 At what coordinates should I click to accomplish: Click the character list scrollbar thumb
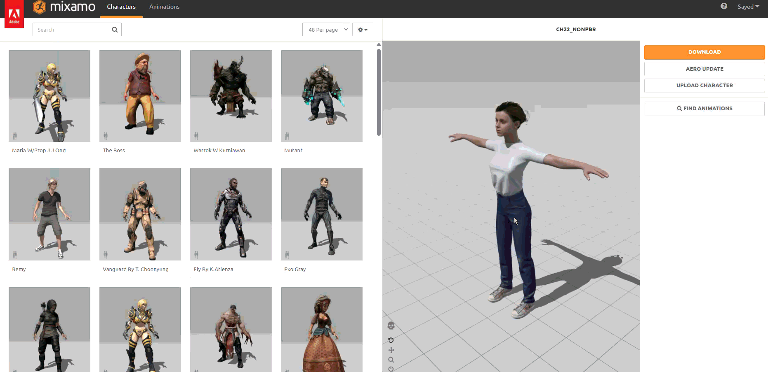click(379, 92)
